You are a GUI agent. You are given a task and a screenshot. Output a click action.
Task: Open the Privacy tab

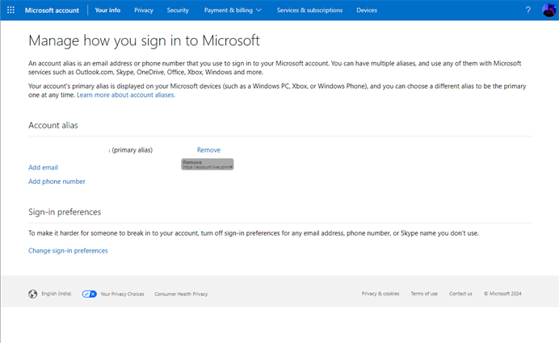tap(144, 10)
